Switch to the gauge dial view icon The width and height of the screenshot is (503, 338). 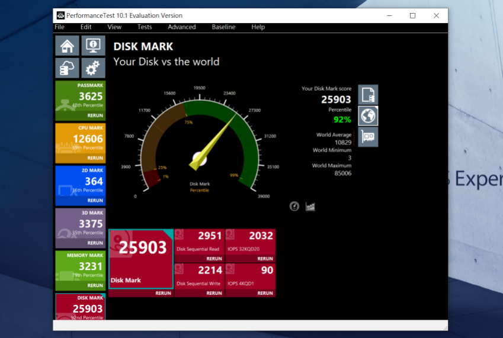(294, 207)
